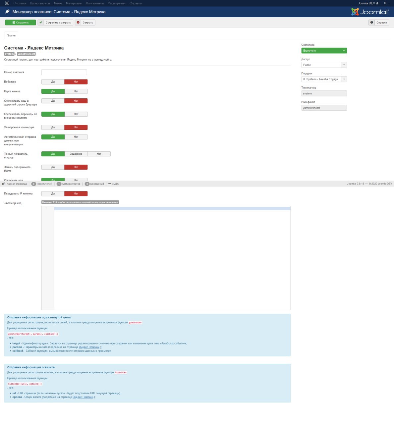Click the system label badge under title
Viewport: 394px width, 424px height.
click(x=9, y=54)
